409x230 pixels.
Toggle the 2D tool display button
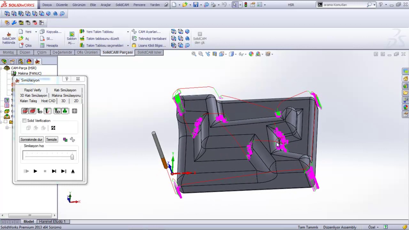point(40,111)
